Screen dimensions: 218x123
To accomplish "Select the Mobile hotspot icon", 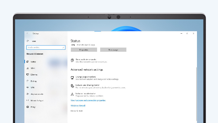I will [28, 101].
